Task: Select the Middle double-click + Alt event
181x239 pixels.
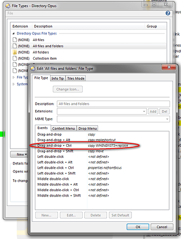Action: coord(102,185)
